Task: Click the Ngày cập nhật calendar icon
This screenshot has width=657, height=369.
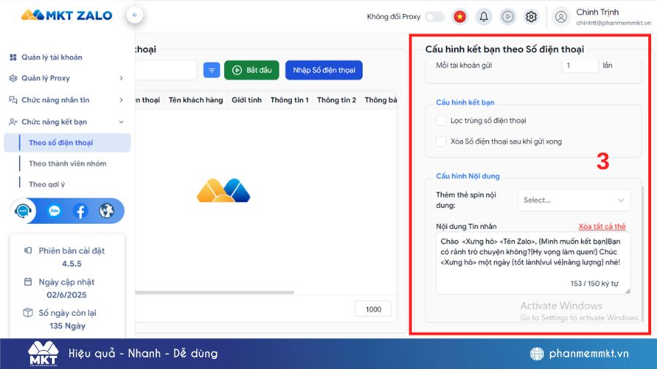Action: pos(28,281)
